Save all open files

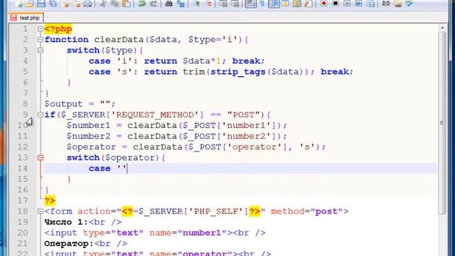coord(53,4)
